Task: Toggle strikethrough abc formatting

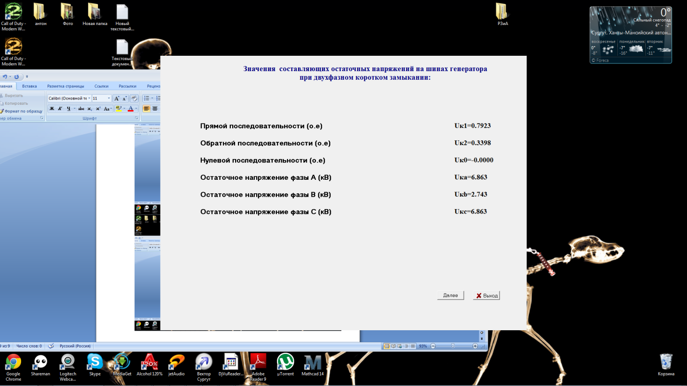Action: pos(81,109)
